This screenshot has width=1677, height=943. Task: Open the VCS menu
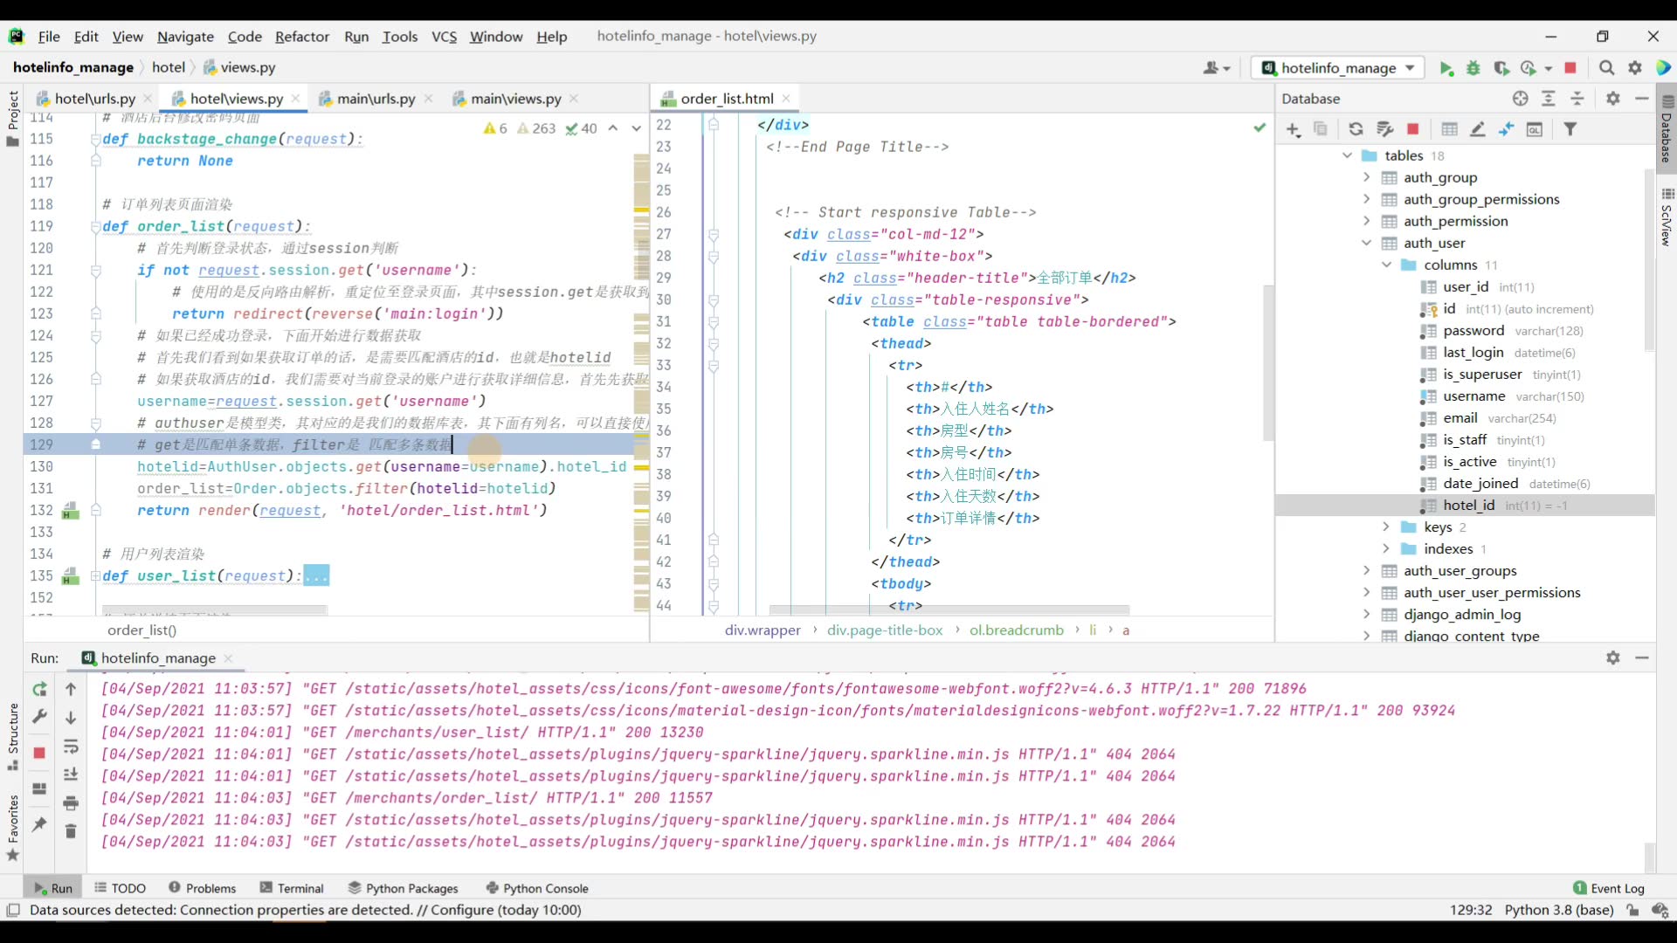(x=444, y=37)
